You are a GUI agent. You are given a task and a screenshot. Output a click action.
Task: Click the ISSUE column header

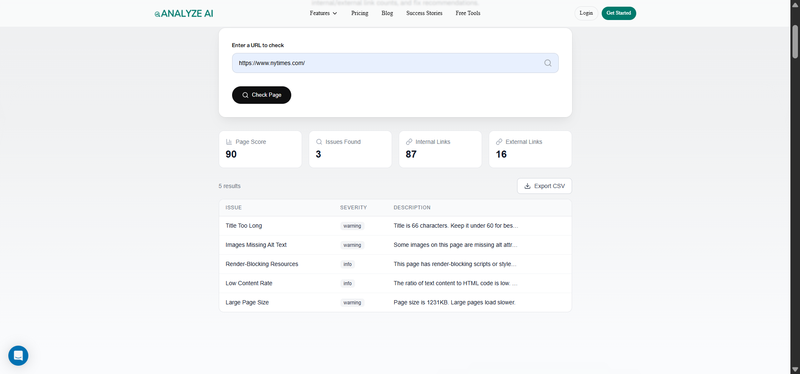(x=233, y=208)
